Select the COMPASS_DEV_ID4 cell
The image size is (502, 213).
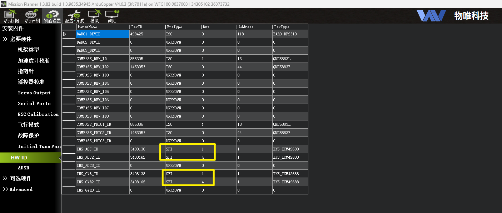pyautogui.click(x=103, y=83)
